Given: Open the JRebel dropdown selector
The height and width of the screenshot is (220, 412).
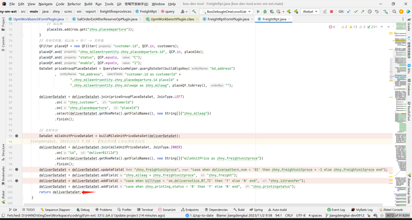Looking at the screenshot, I should pos(310,11).
